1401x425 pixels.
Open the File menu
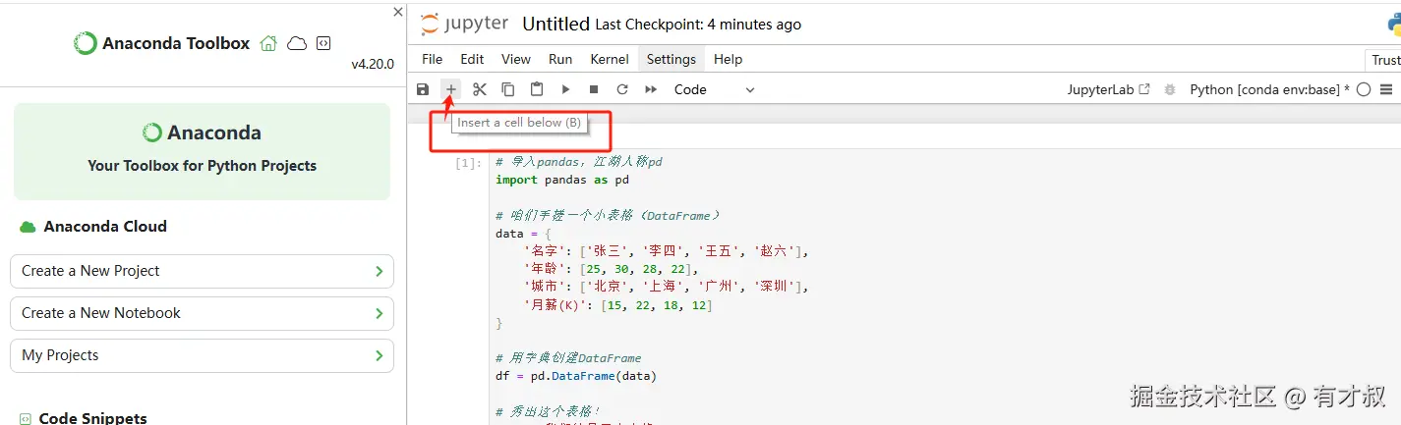click(x=432, y=59)
